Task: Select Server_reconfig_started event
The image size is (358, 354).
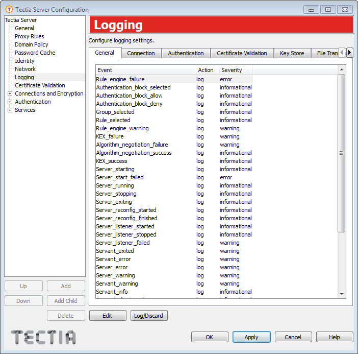Action: 174,210
